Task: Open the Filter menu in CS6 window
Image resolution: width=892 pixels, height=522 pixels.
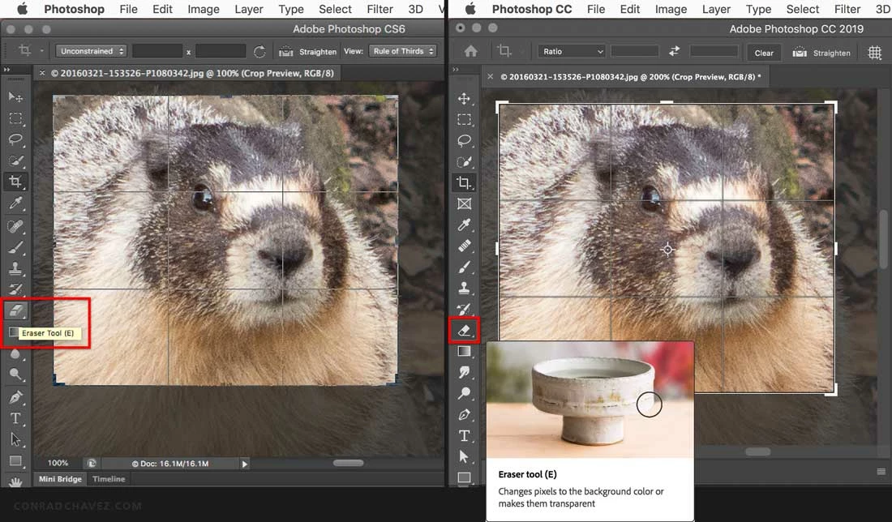Action: 380,9
